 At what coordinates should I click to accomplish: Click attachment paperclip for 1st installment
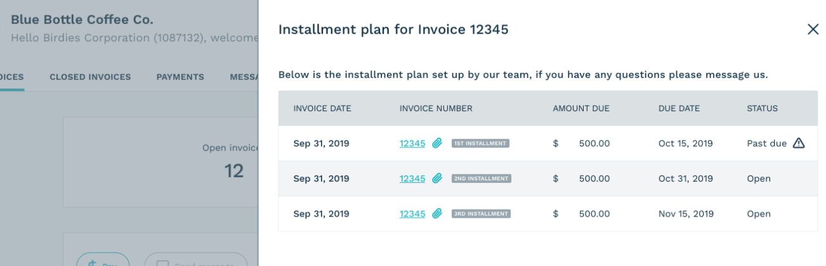pyautogui.click(x=437, y=143)
